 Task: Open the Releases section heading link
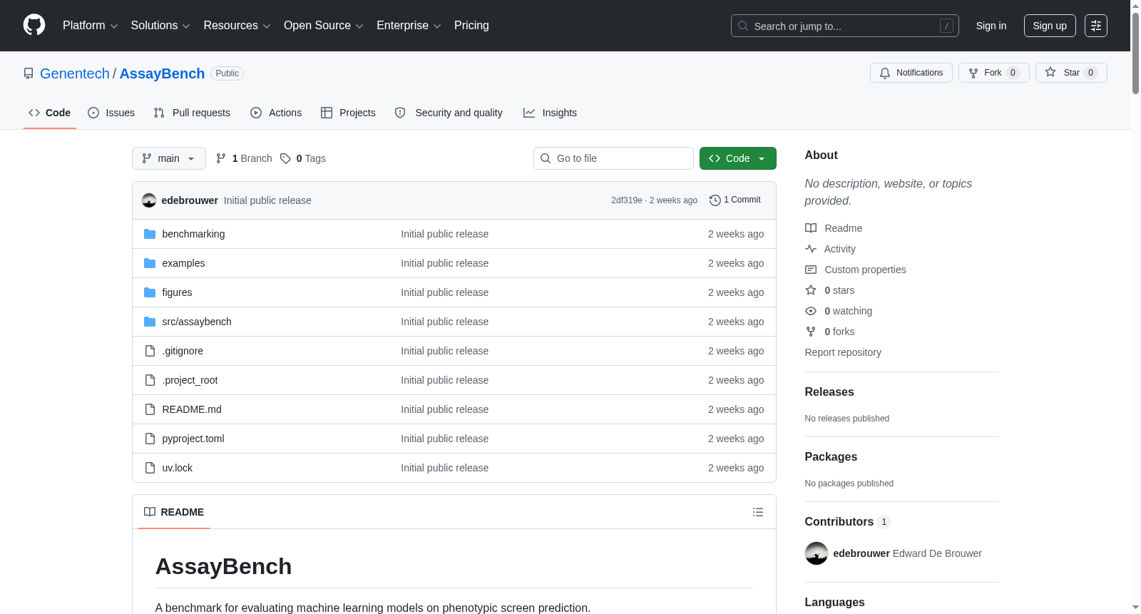(x=829, y=392)
